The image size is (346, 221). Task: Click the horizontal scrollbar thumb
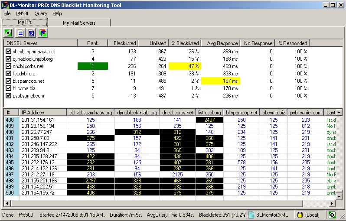click(157, 203)
